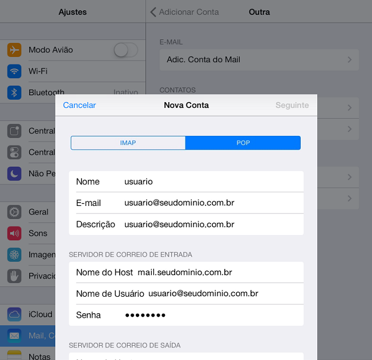Click the Senha password field
The height and width of the screenshot is (360, 372).
(211, 315)
